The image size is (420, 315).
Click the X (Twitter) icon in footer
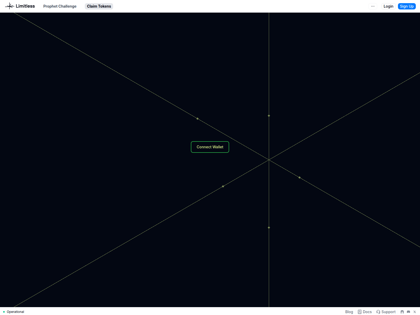(x=415, y=312)
